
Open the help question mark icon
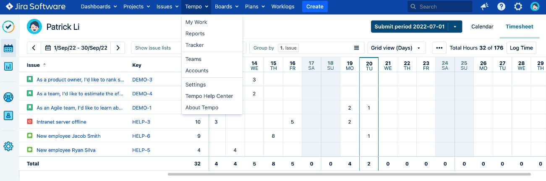501,7
